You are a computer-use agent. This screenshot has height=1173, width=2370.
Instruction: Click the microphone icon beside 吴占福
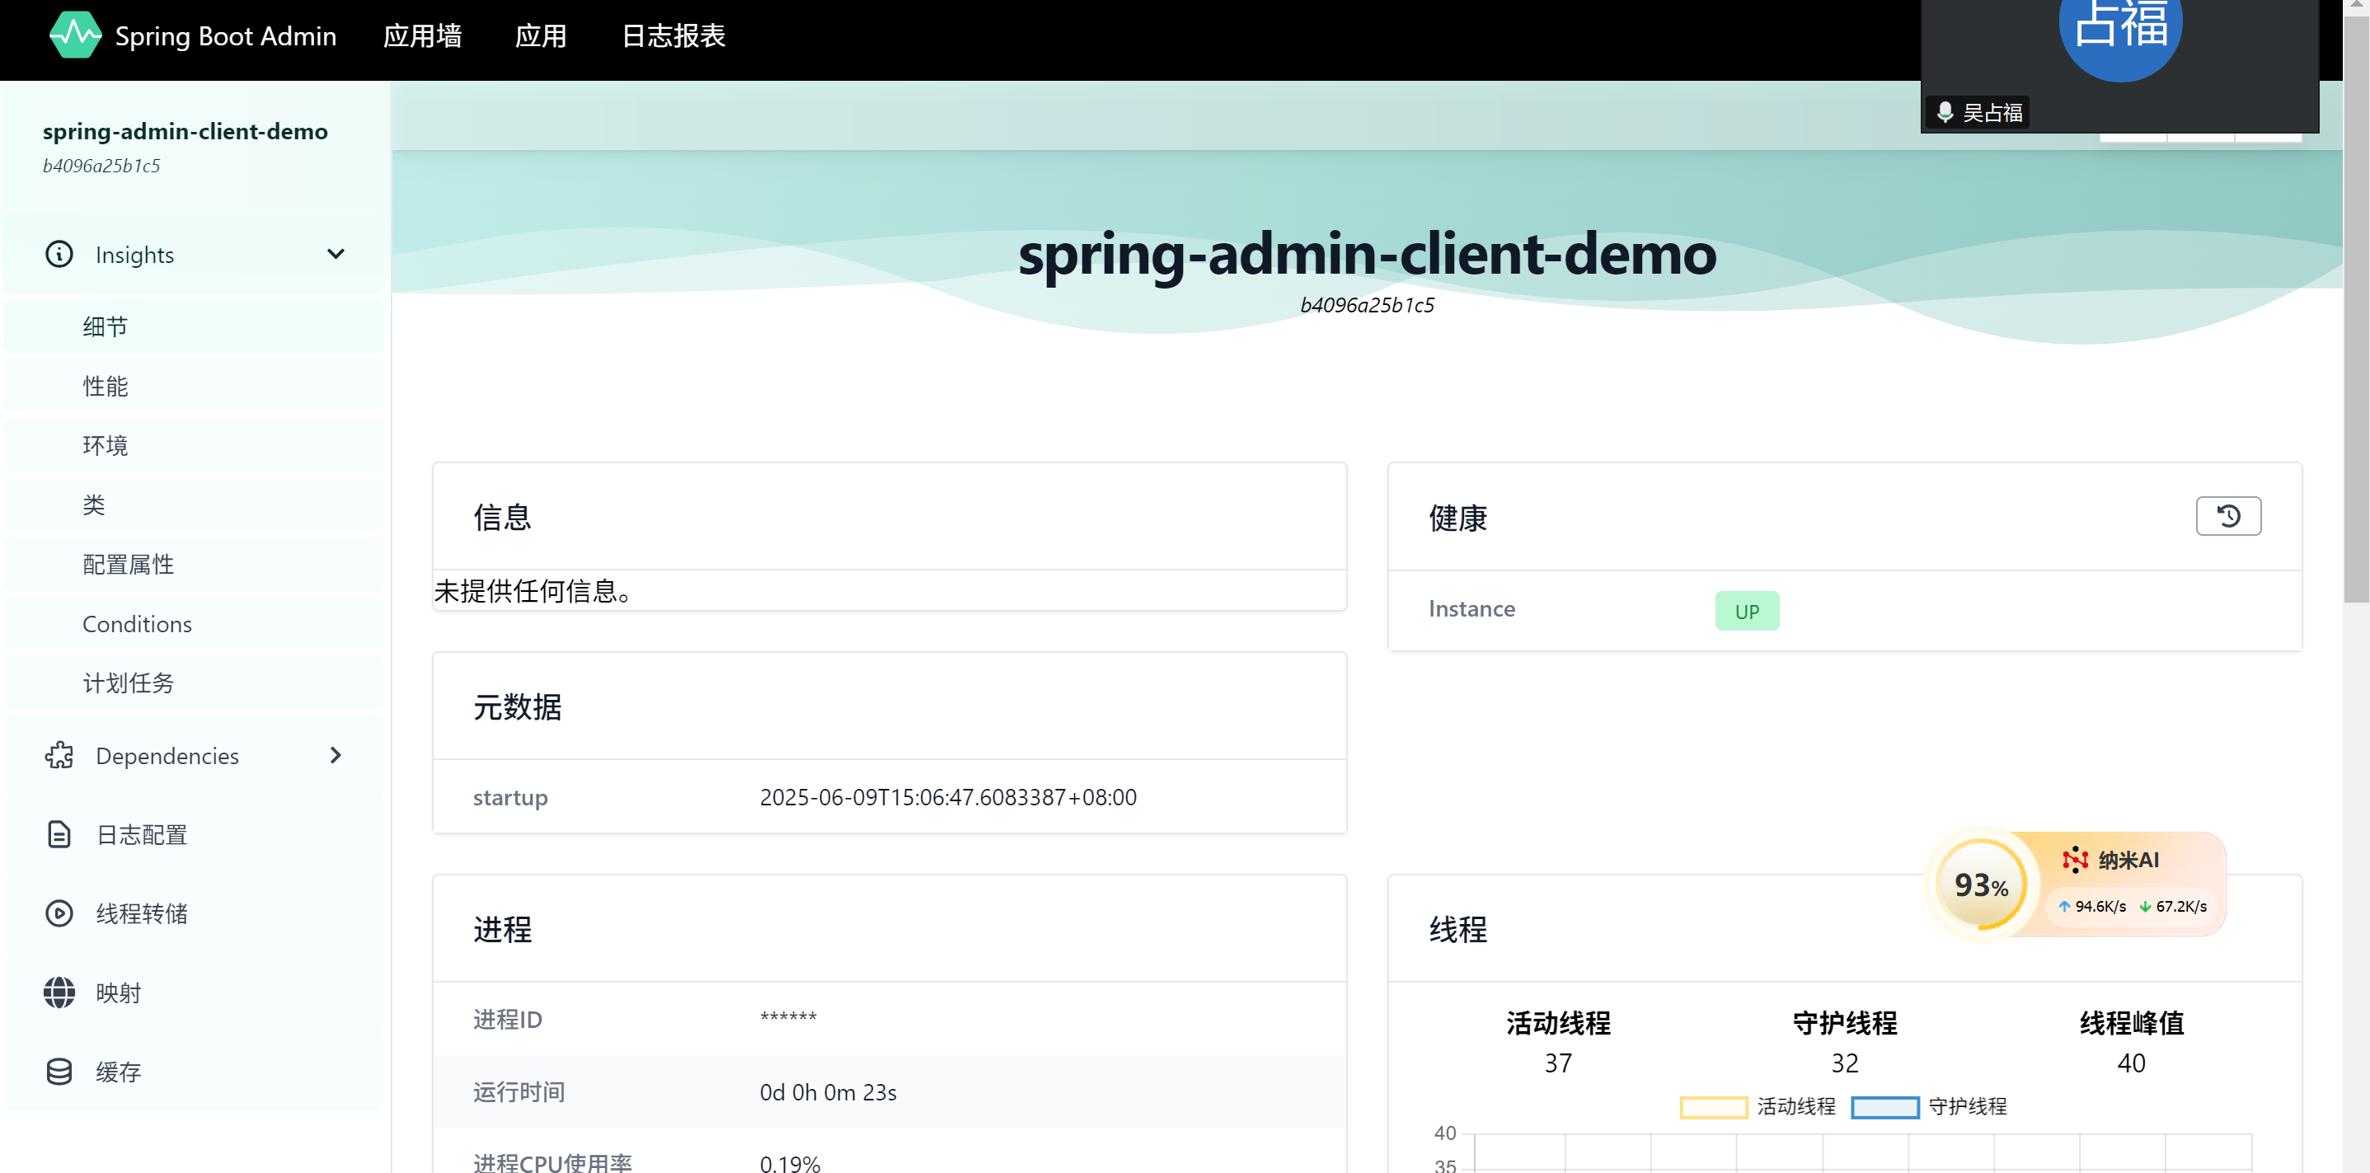(1945, 112)
